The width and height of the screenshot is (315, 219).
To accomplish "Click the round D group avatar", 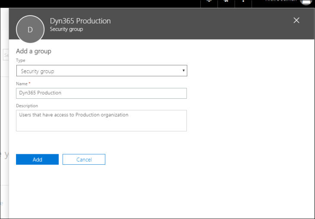I will pyautogui.click(x=30, y=29).
